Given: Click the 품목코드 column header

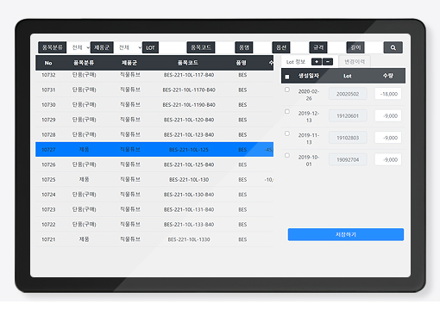Looking at the screenshot, I should click(x=188, y=63).
